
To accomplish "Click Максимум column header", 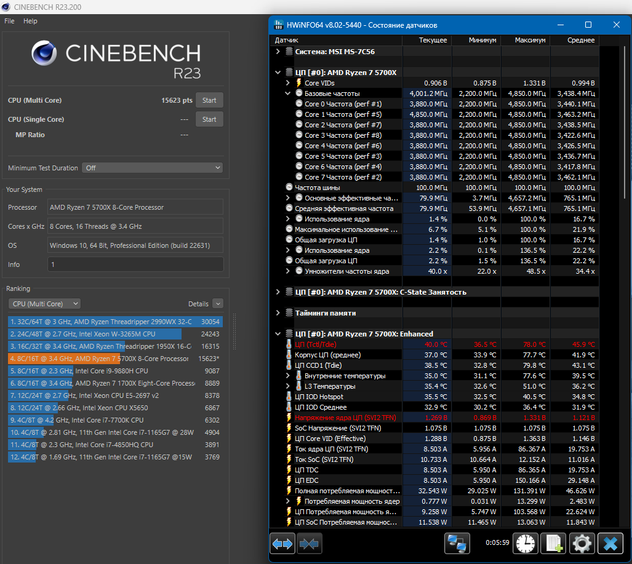I will tap(526, 41).
